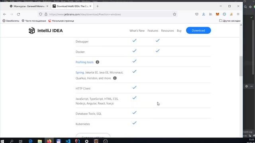The image size is (255, 143).
Task: Click the IntelliJ IDEA logo
Action: [x=45, y=31]
